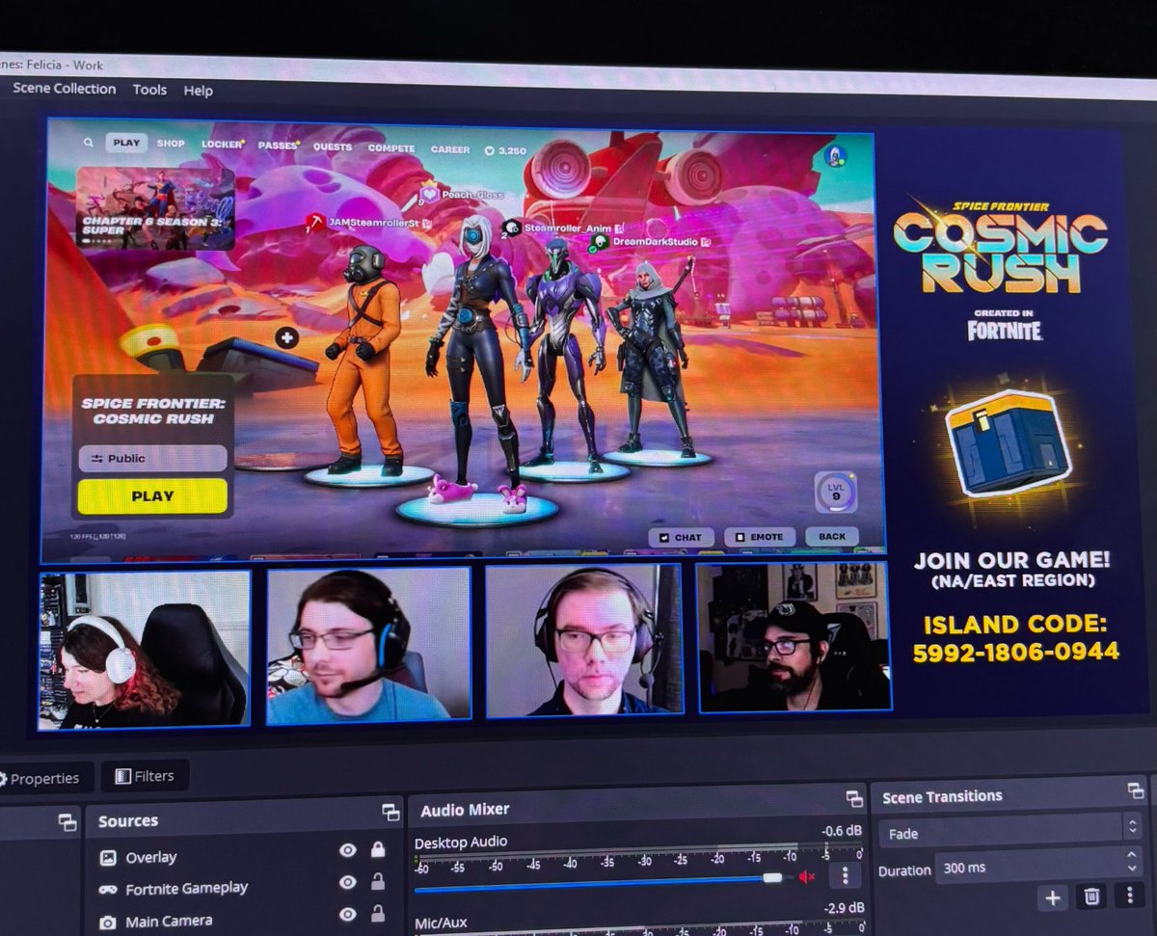Delete transition with trash icon

point(1091,897)
